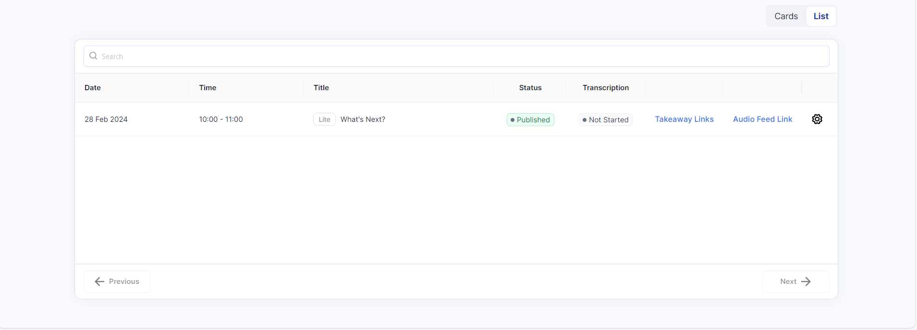This screenshot has height=330, width=917.
Task: Click the 10:00 - 11:00 time cell
Action: 221,119
